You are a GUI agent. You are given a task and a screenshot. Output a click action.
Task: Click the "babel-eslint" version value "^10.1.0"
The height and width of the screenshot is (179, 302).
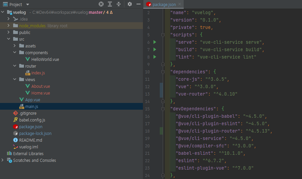pos(231,153)
